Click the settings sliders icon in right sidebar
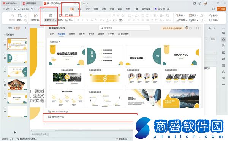This screenshot has height=141, width=228. (223, 33)
